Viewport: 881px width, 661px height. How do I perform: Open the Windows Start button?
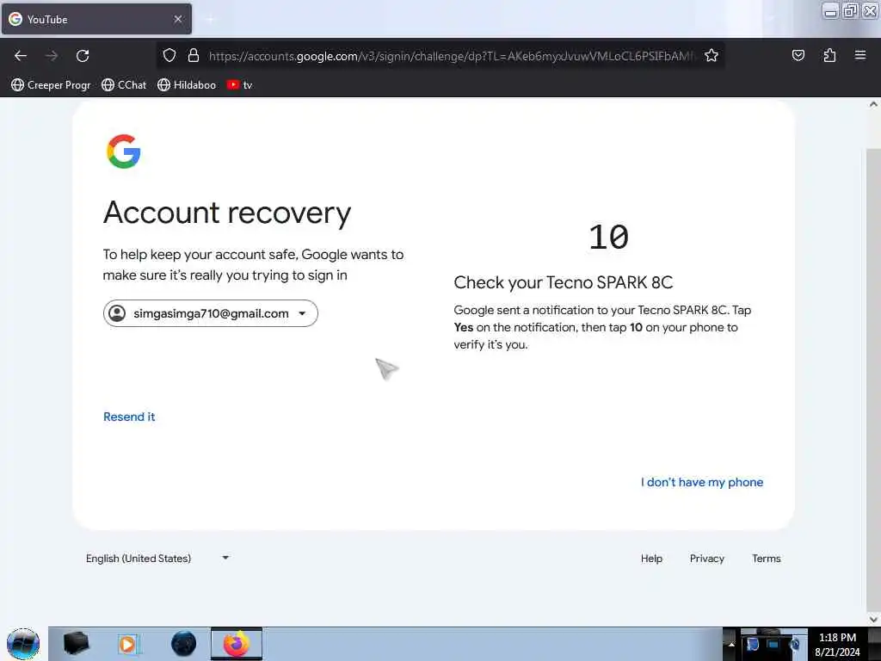(23, 644)
